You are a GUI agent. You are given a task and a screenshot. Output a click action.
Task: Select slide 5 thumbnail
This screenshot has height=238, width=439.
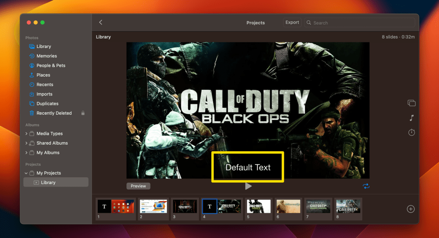[259, 206]
